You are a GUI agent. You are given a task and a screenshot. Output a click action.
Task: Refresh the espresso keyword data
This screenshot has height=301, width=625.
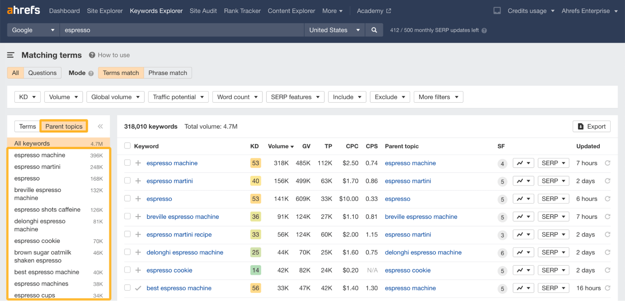[608, 199]
